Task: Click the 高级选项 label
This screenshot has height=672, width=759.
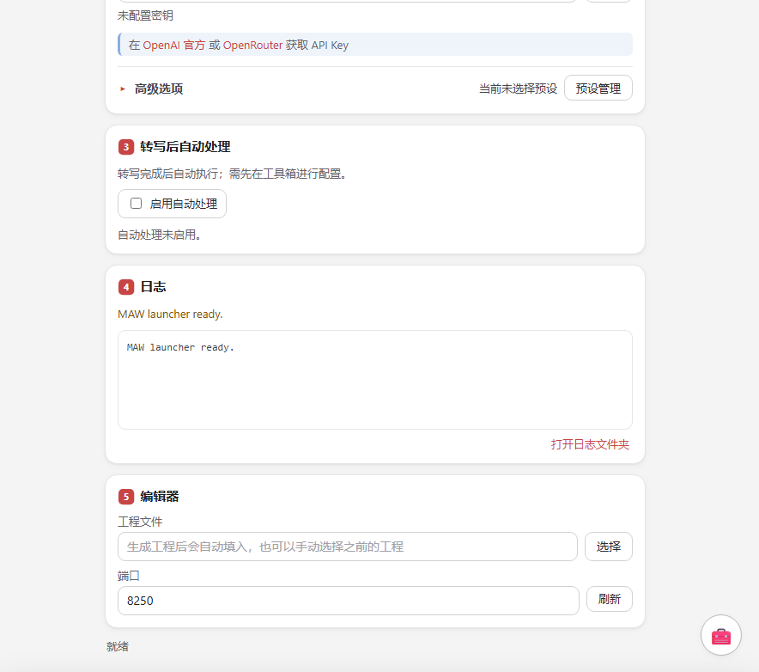Action: pyautogui.click(x=158, y=89)
